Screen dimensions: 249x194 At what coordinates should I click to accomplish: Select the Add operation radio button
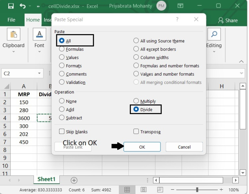point(62,109)
